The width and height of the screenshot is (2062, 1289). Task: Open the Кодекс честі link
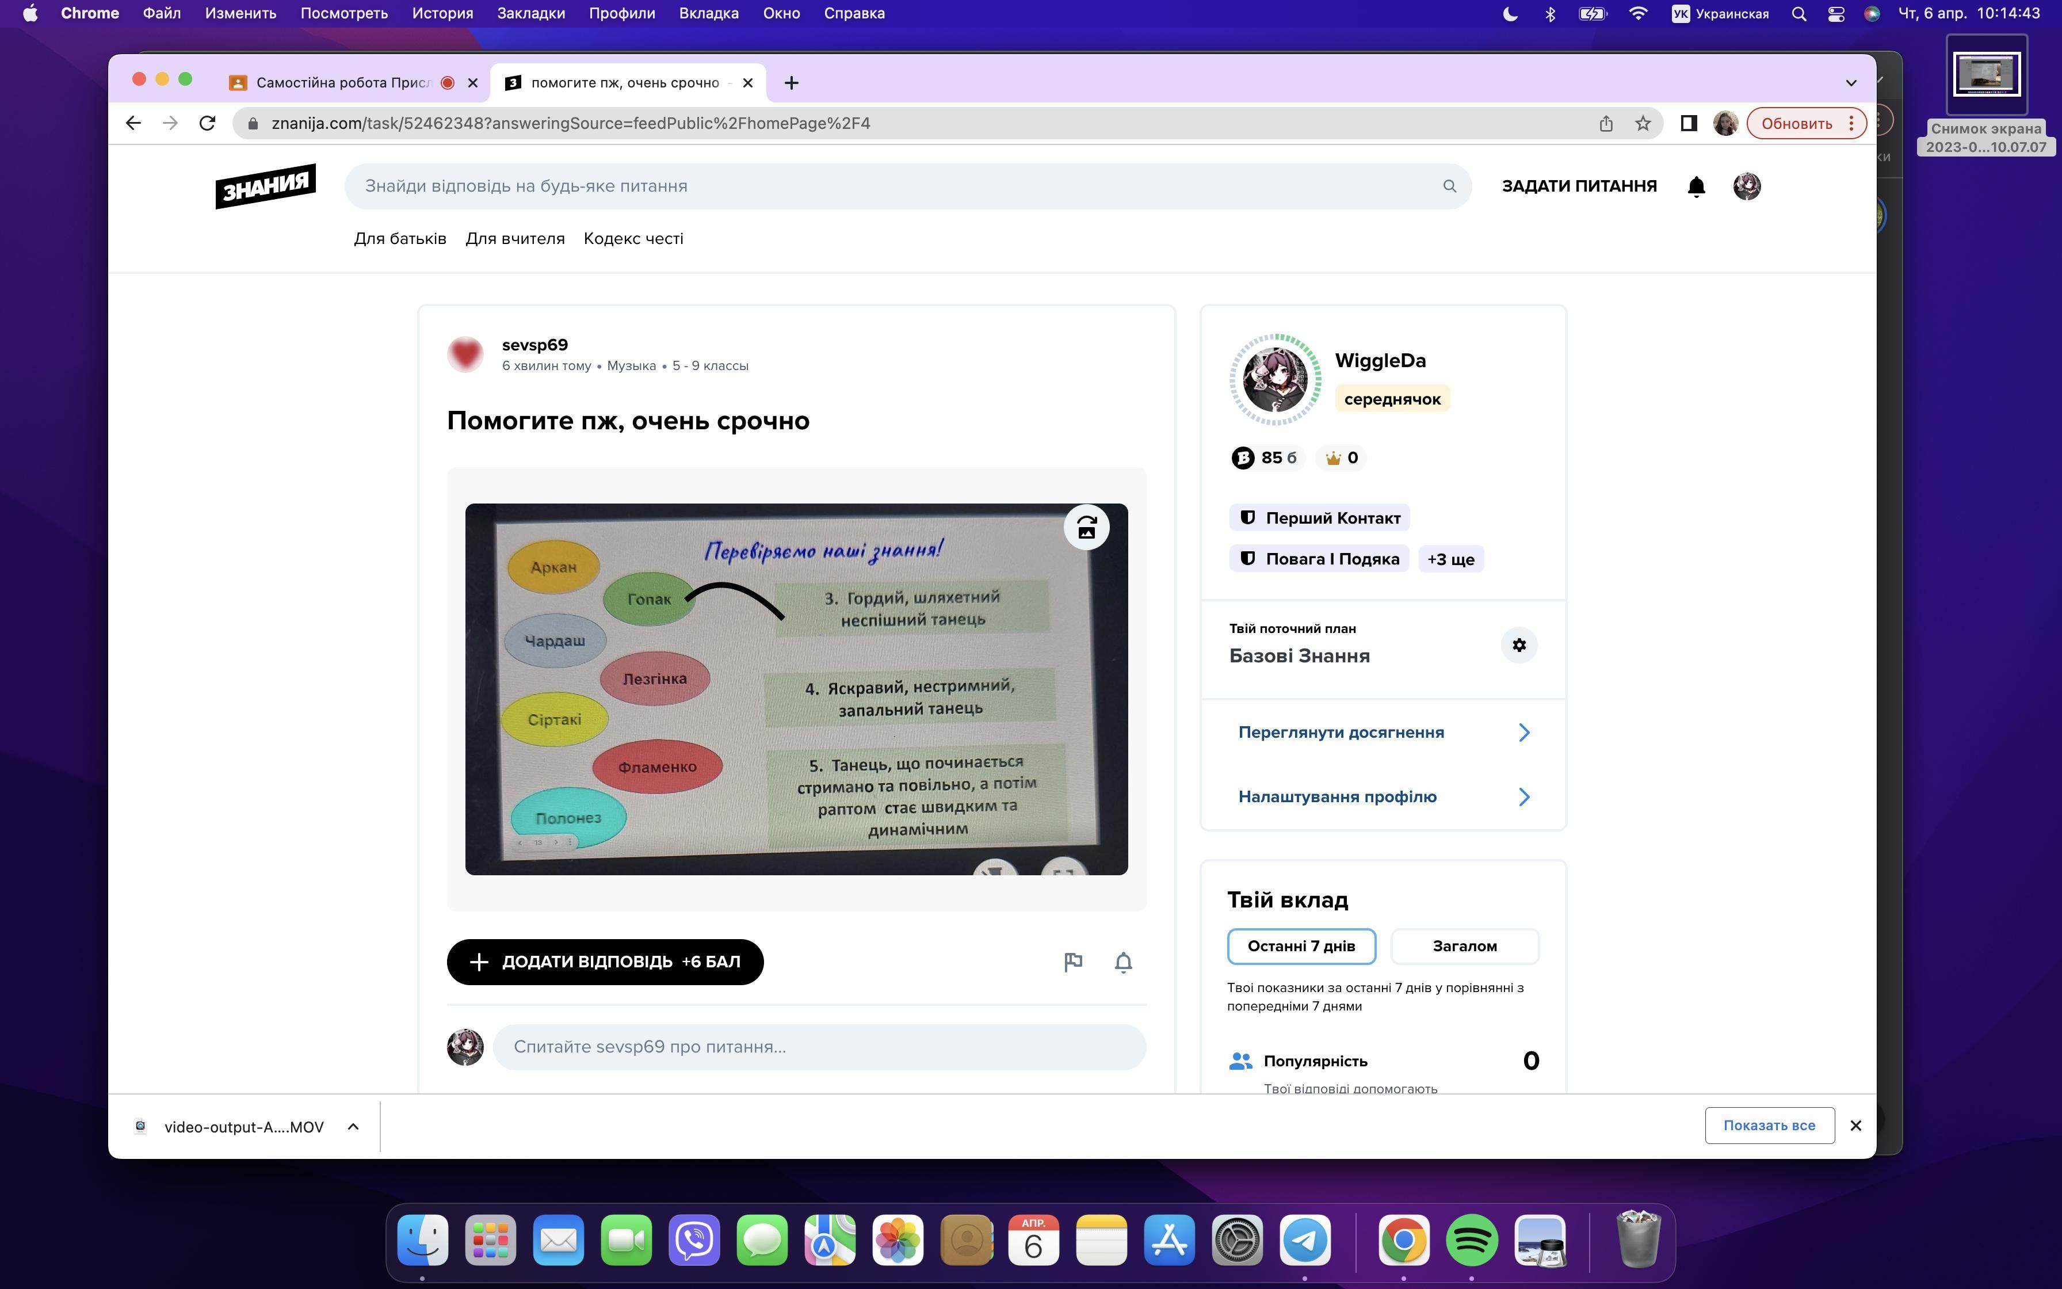pos(633,239)
